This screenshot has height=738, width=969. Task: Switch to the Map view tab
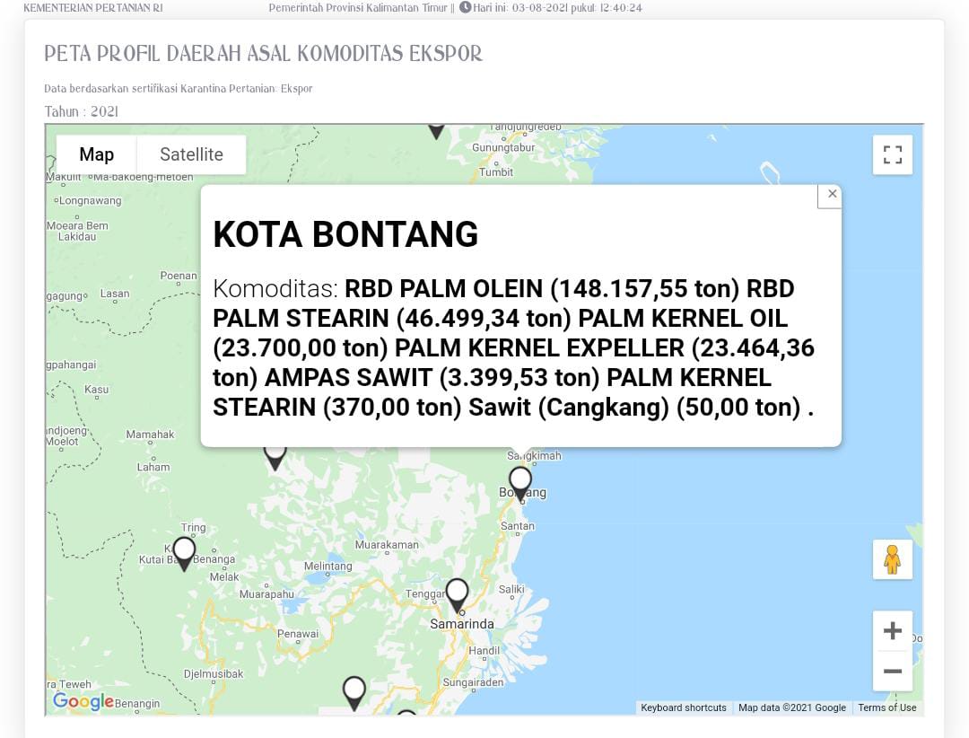[96, 154]
